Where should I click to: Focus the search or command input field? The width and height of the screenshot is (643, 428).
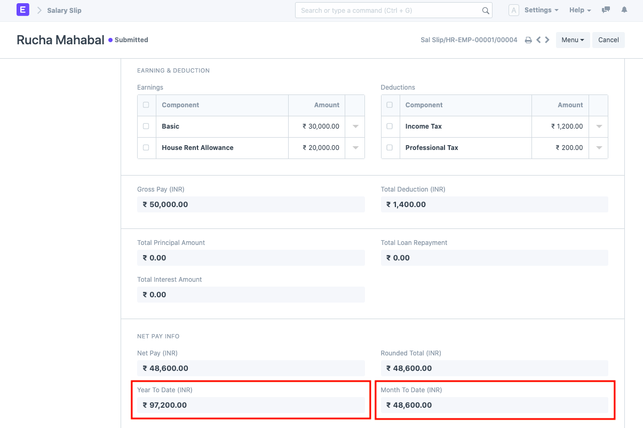[x=390, y=11]
